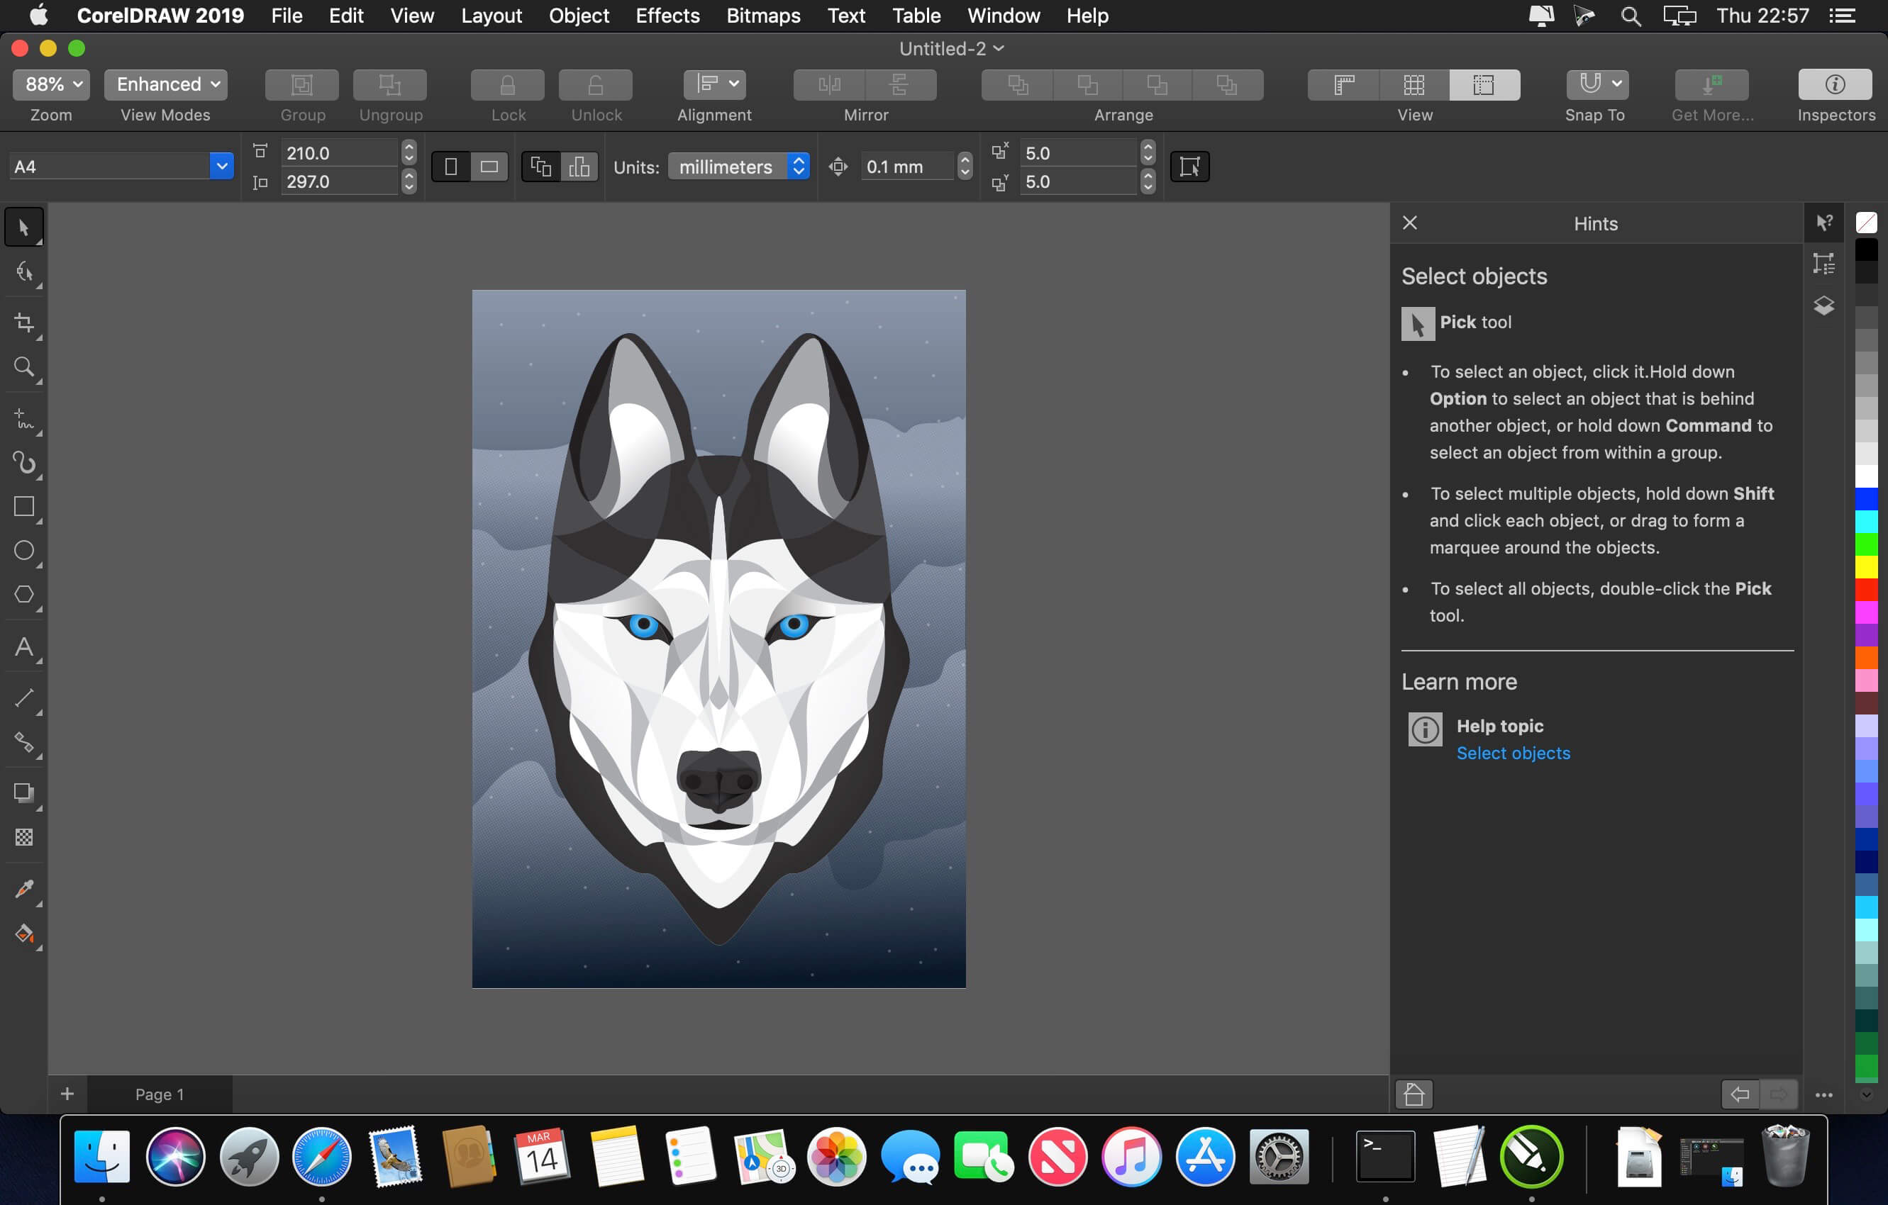The width and height of the screenshot is (1888, 1205).
Task: Click the Inspectors button
Action: pyautogui.click(x=1835, y=84)
